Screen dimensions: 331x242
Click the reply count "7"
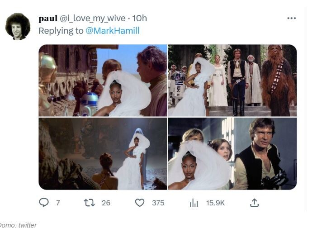pos(58,203)
